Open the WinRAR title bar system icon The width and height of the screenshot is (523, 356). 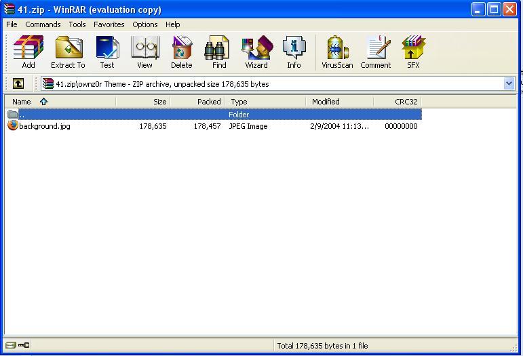click(9, 9)
